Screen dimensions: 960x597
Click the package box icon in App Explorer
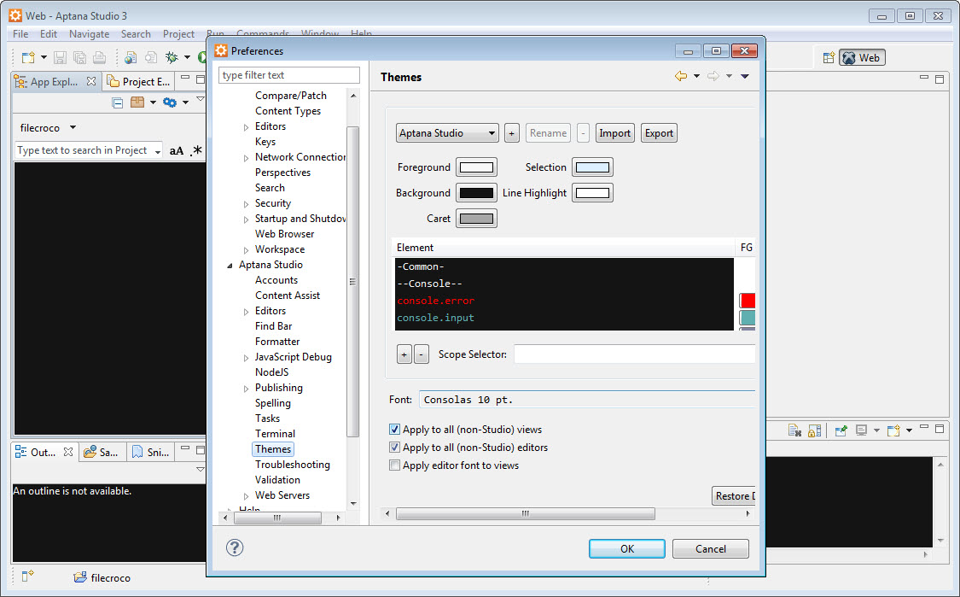137,102
